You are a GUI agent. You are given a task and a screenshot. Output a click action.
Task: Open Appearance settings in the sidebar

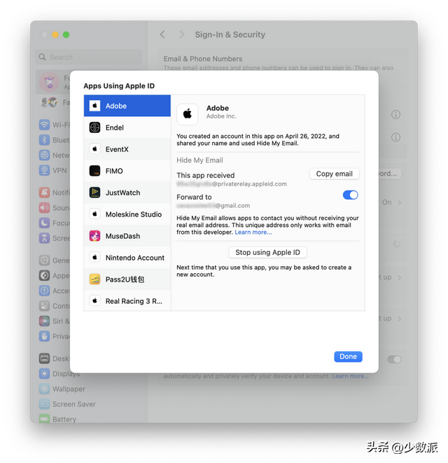click(55, 276)
